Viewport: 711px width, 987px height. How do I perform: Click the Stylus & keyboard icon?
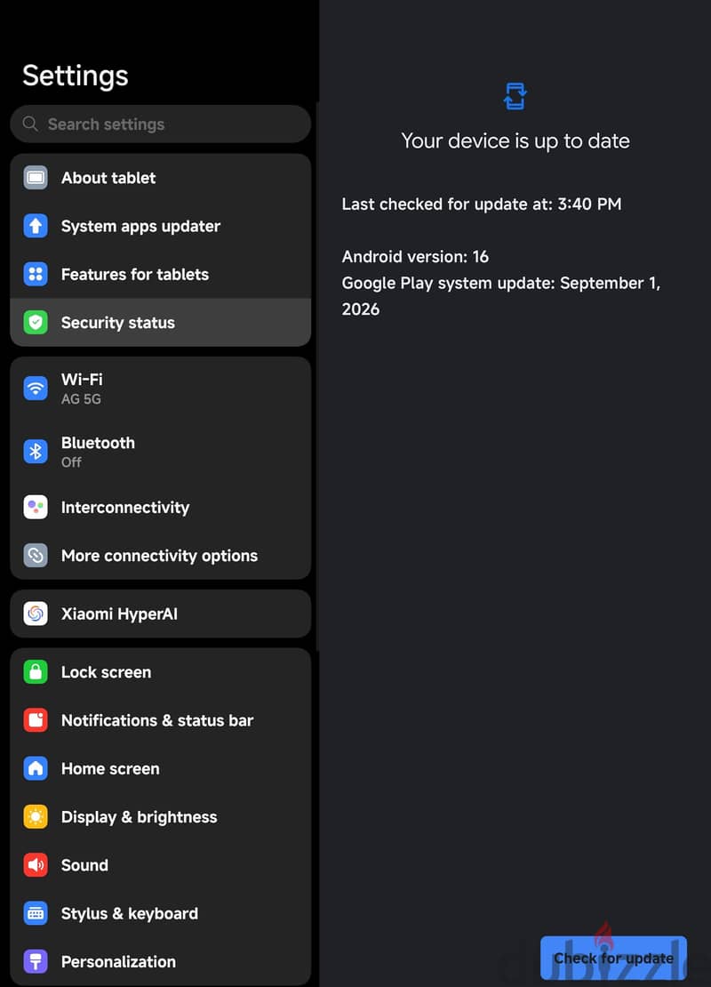click(x=36, y=913)
